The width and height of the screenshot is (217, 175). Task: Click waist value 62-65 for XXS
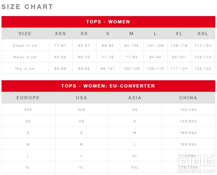pos(60,57)
